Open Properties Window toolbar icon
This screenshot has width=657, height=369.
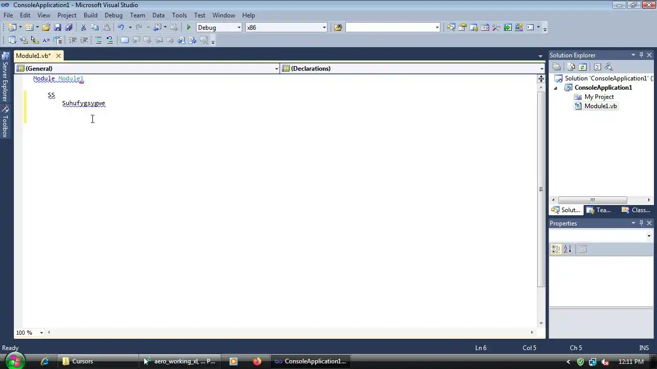coord(462,27)
